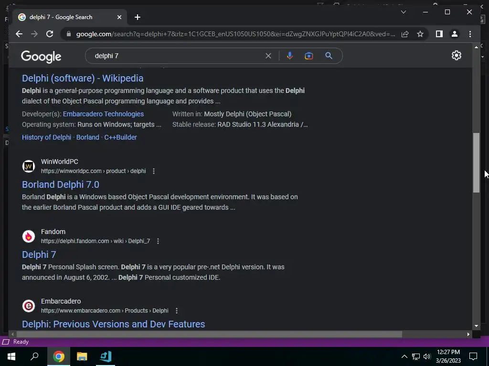
Task: Click the delphi.fandom.com wiki URL
Action: click(96, 241)
